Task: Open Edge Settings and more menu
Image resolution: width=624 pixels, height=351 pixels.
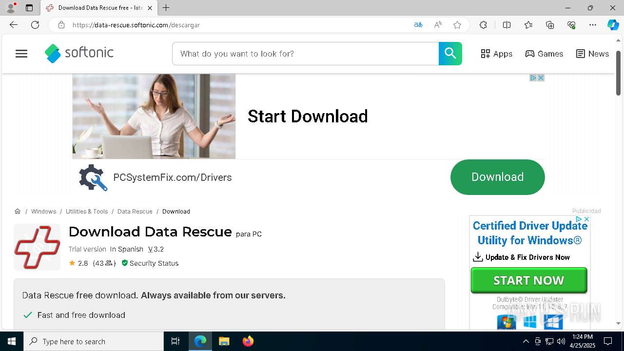Action: coord(593,25)
